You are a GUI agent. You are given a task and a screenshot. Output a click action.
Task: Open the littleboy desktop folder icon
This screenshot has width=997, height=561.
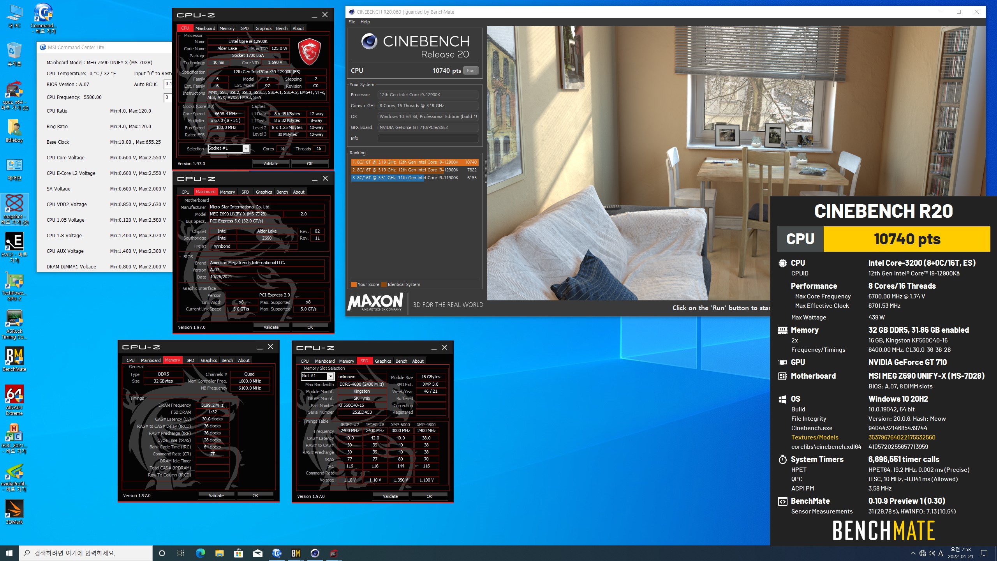[x=14, y=131]
